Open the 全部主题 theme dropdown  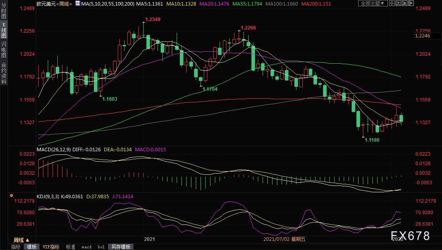372,4
